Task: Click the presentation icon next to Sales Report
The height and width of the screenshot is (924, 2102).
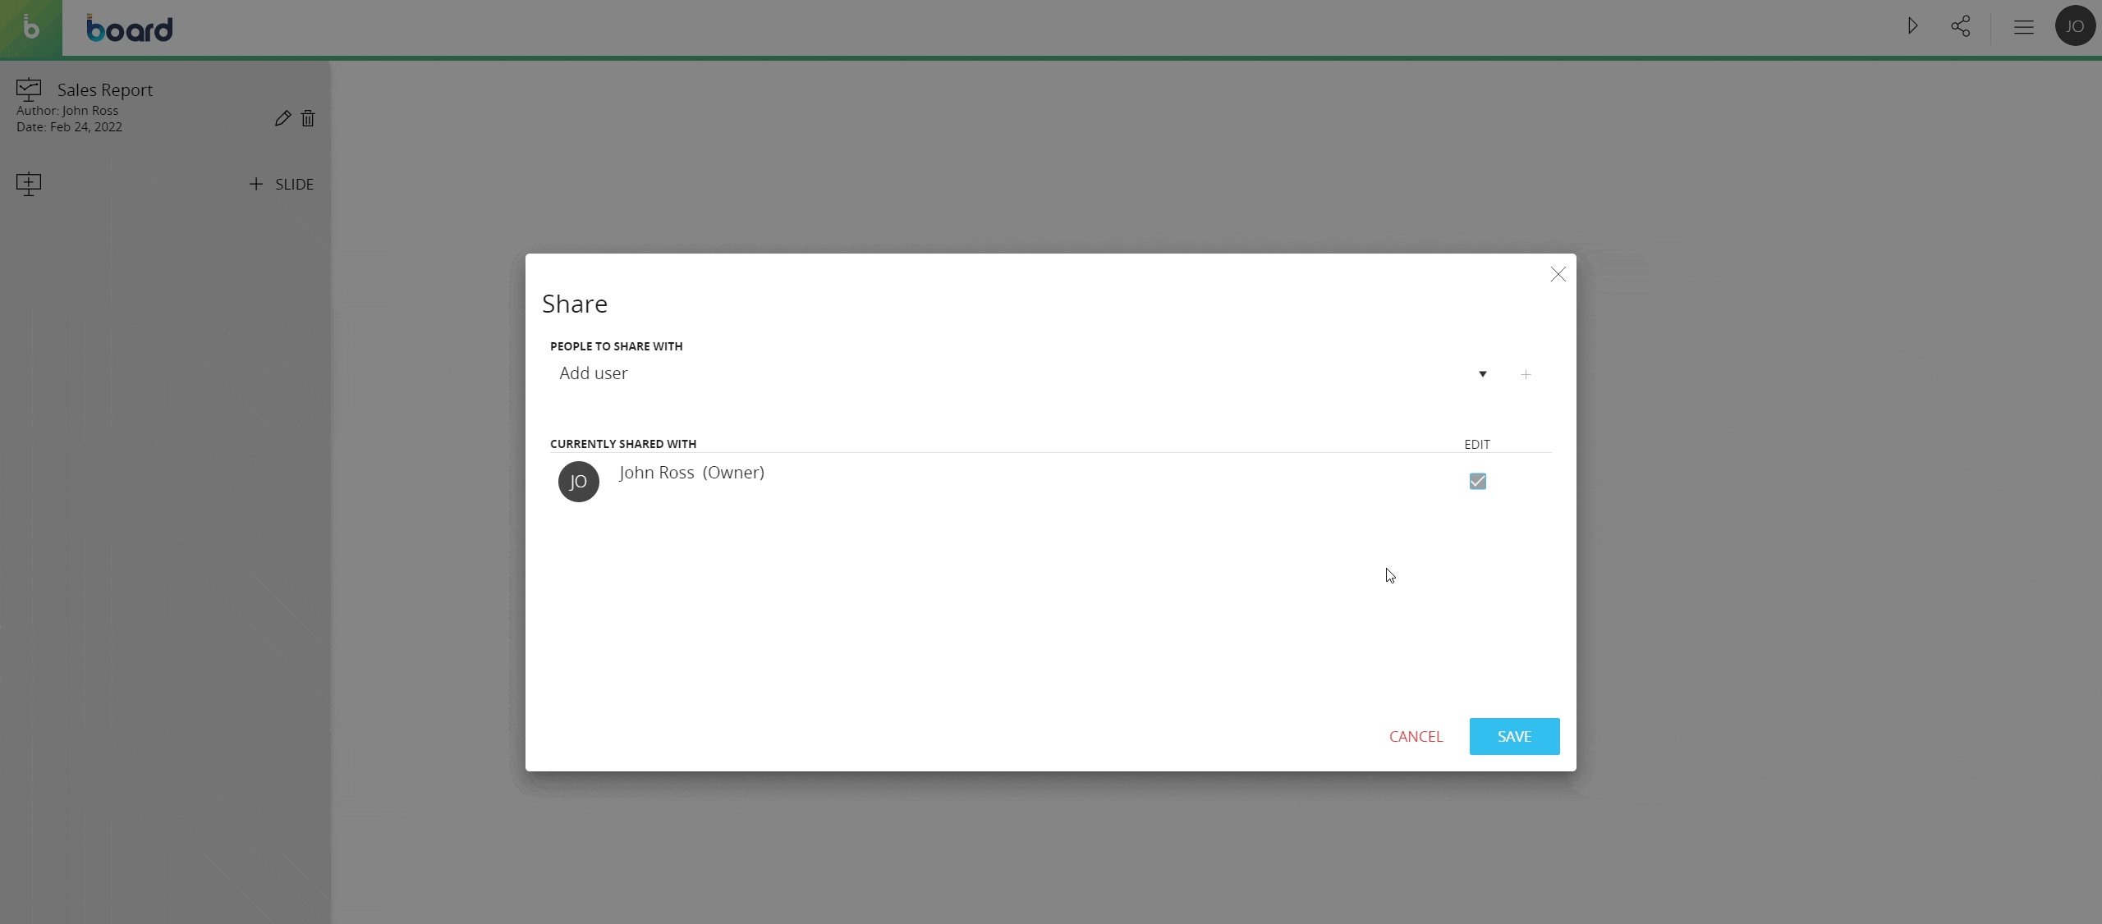Action: pos(29,89)
